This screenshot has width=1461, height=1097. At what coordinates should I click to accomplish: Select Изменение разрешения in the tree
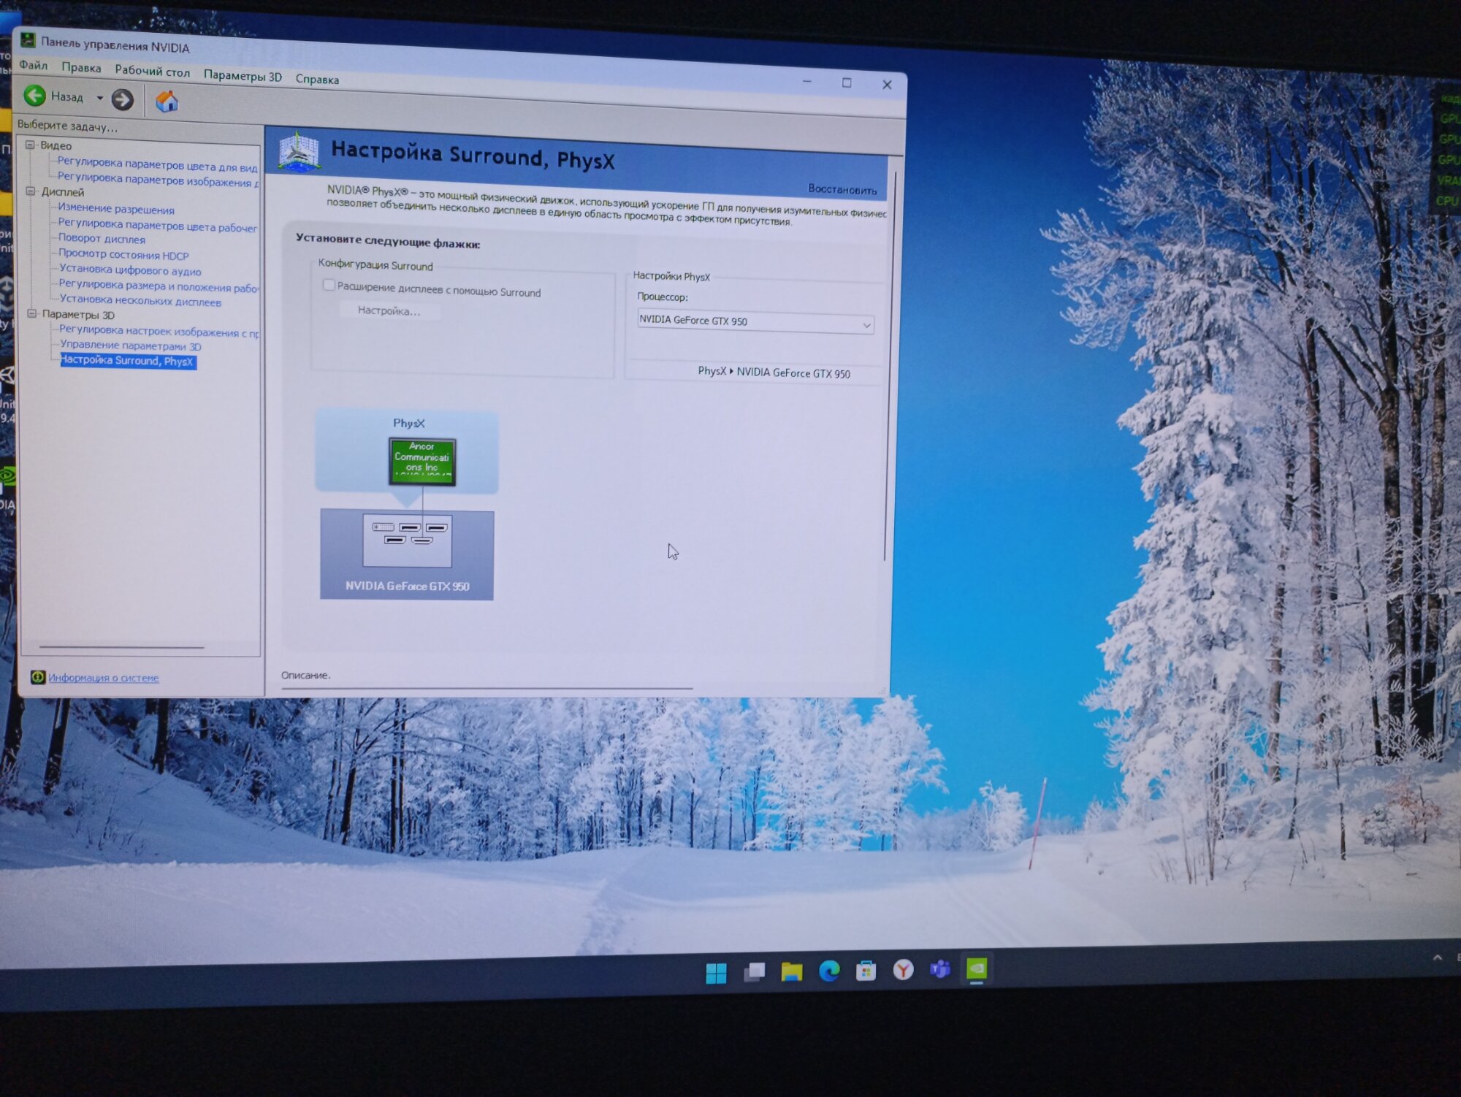click(x=116, y=209)
